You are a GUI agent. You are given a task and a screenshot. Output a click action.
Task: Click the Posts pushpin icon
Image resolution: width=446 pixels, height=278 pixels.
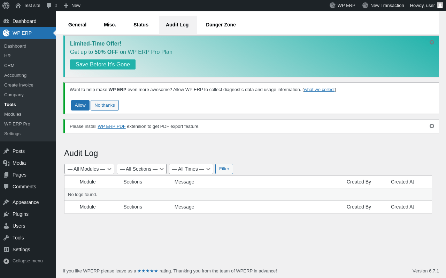click(6, 151)
